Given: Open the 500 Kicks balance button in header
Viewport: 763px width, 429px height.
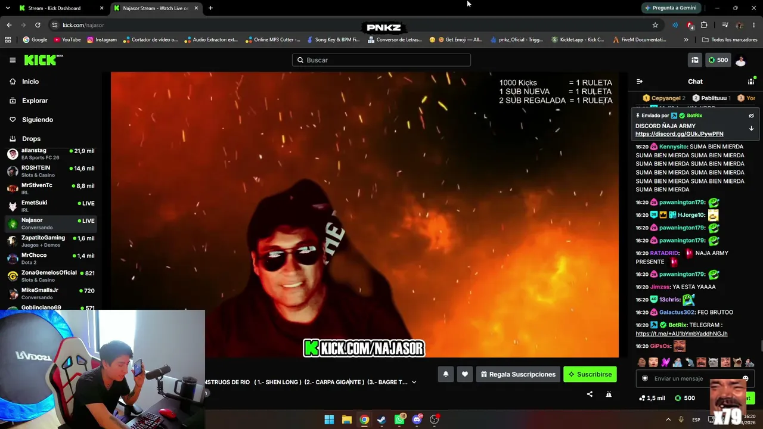Looking at the screenshot, I should pyautogui.click(x=718, y=60).
